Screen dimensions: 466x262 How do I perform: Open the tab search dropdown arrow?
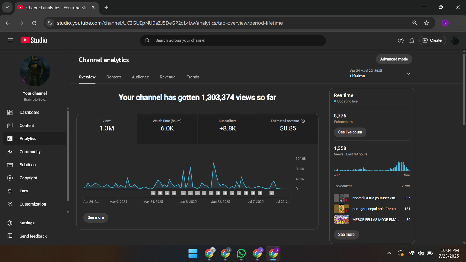click(x=7, y=7)
